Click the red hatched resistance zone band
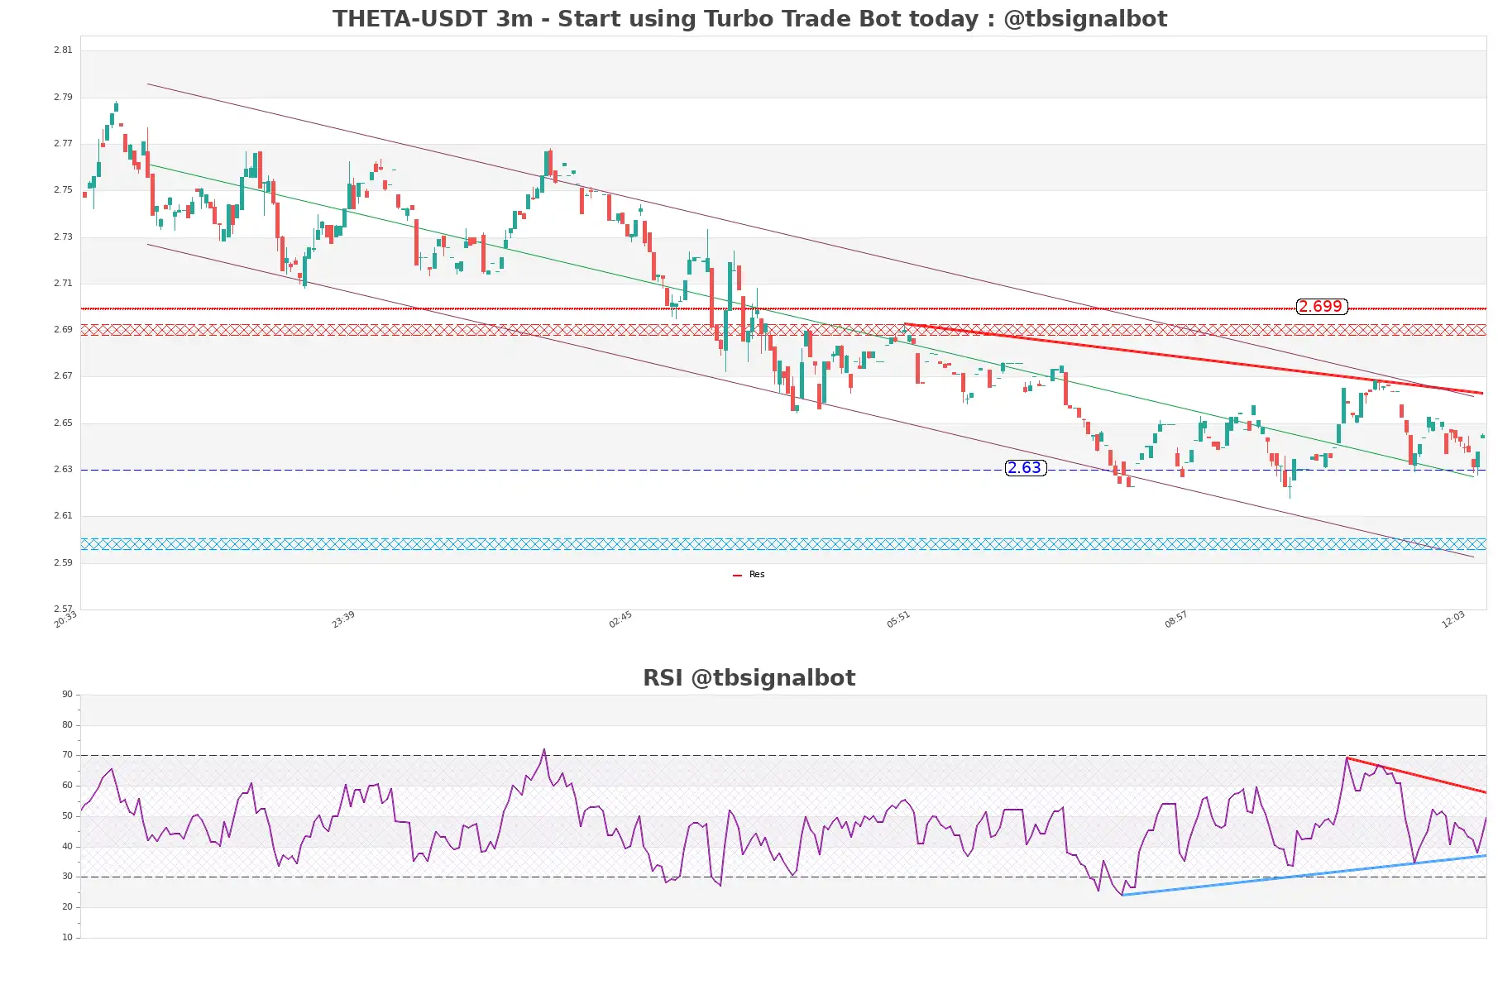The width and height of the screenshot is (1498, 999). coord(783,330)
